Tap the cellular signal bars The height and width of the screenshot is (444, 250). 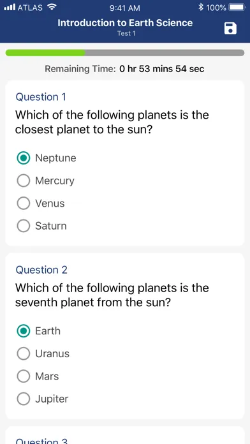tap(10, 8)
